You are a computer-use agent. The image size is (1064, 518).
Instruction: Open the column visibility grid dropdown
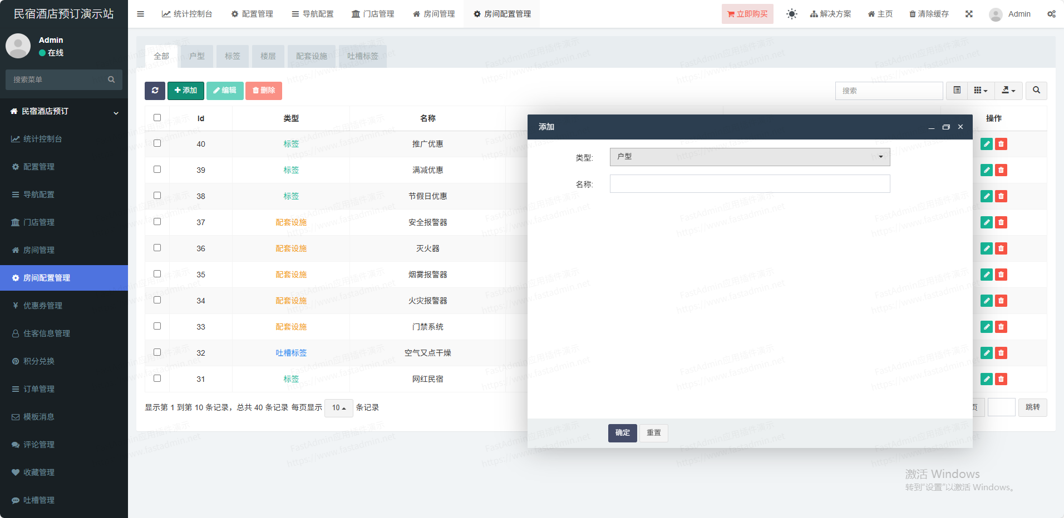[x=981, y=91]
